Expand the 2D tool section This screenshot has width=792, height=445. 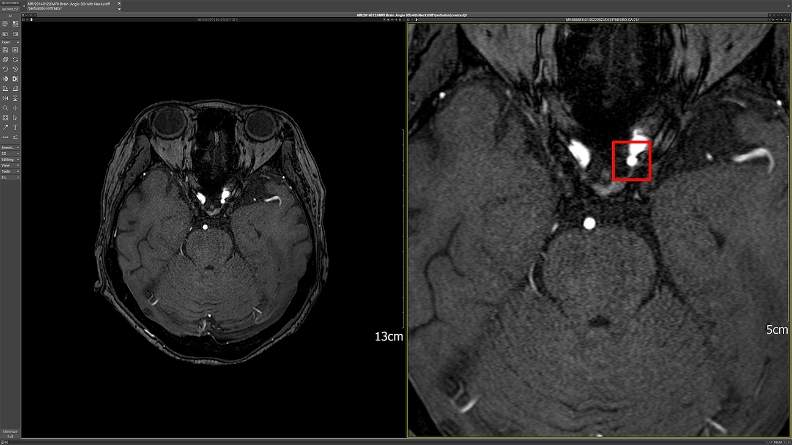pos(10,153)
